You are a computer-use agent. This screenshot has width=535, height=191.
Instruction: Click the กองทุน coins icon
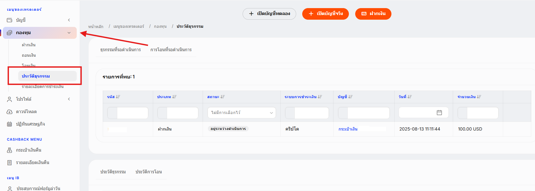(10, 33)
